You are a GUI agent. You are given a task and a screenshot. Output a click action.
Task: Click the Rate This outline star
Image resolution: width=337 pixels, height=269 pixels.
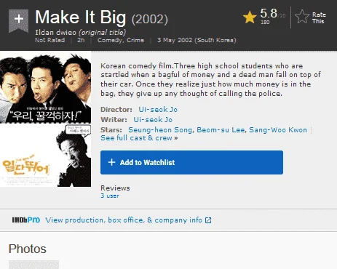point(302,17)
